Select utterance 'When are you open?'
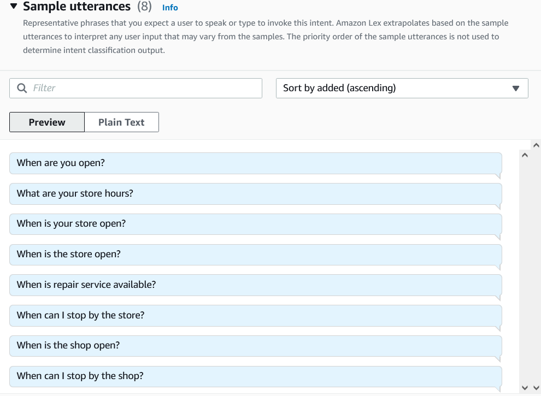 255,163
